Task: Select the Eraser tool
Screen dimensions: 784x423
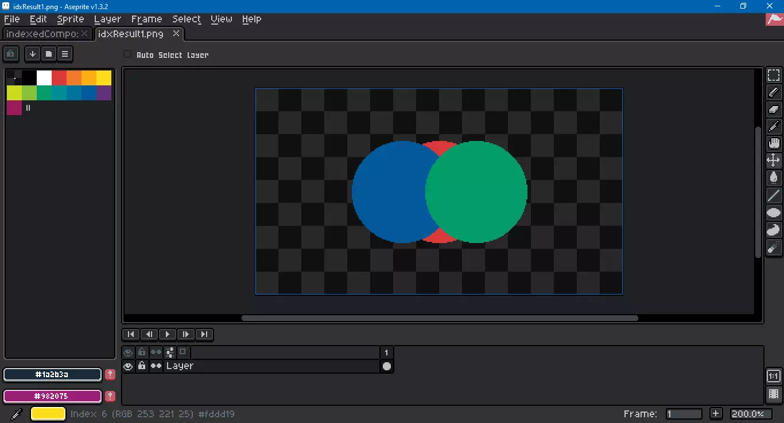Action: click(x=774, y=109)
